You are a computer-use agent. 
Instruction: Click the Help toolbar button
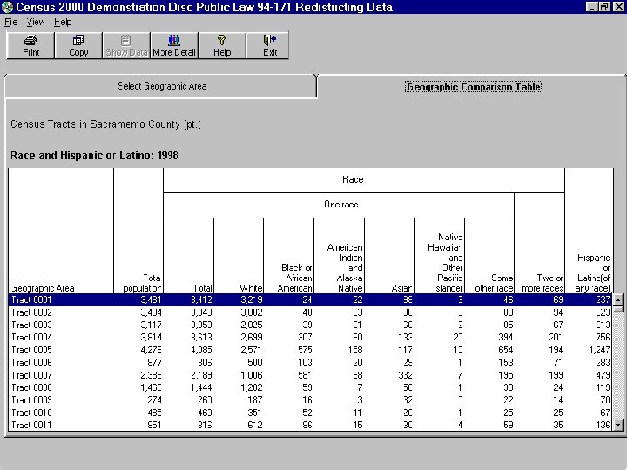222,45
